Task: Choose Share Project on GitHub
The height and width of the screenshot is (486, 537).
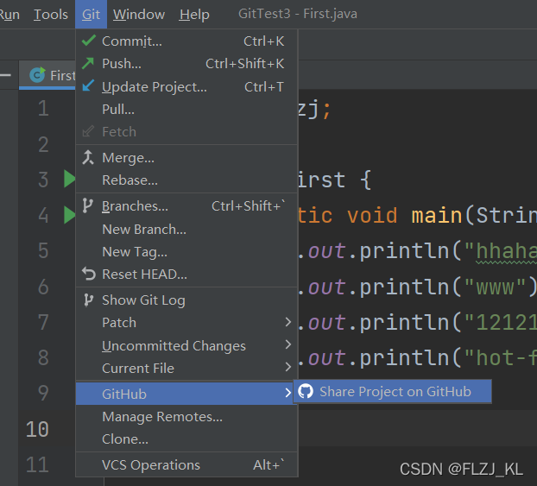Action: [x=393, y=391]
